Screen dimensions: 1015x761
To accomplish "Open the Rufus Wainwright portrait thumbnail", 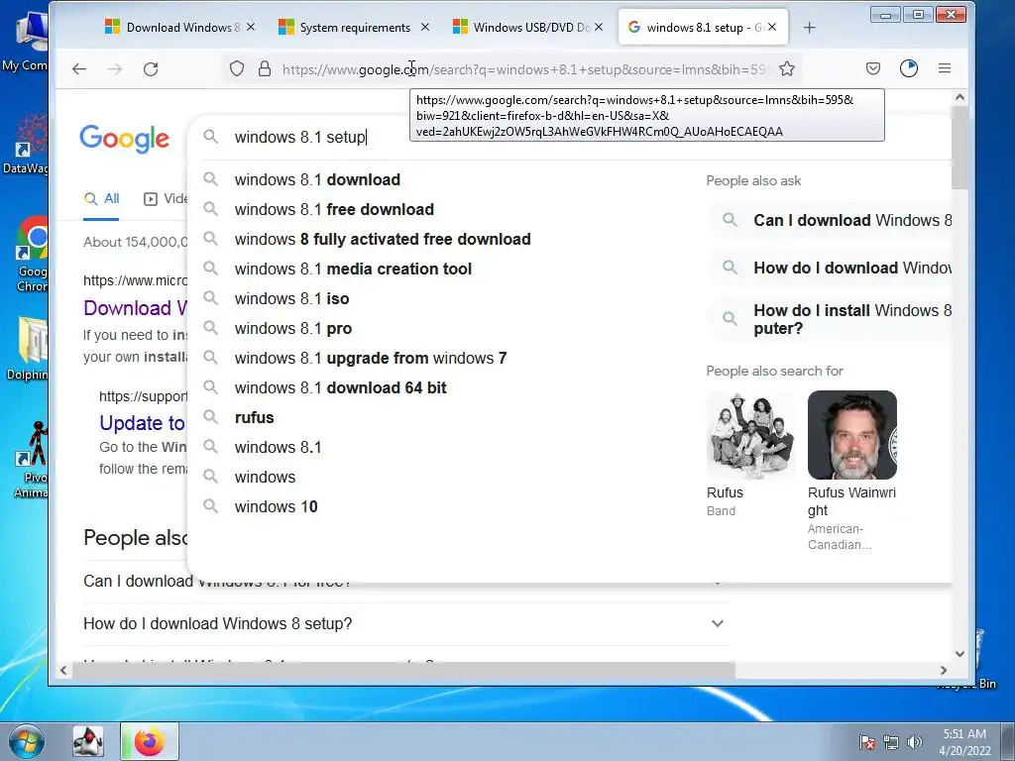I will click(x=851, y=435).
